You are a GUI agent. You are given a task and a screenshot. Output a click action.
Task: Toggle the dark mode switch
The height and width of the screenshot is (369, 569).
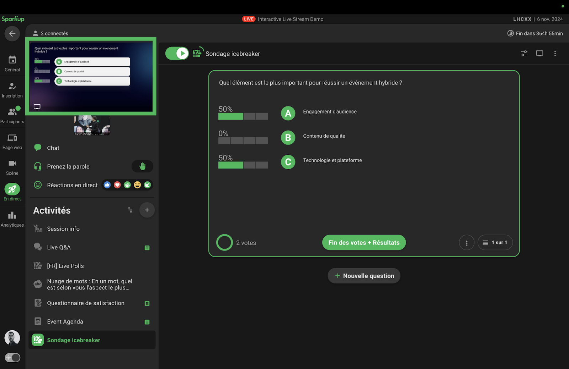pos(12,358)
